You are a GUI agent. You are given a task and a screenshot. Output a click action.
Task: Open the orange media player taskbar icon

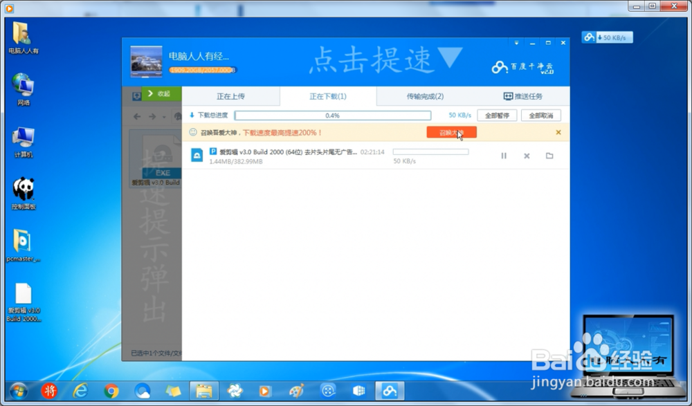coord(265,391)
